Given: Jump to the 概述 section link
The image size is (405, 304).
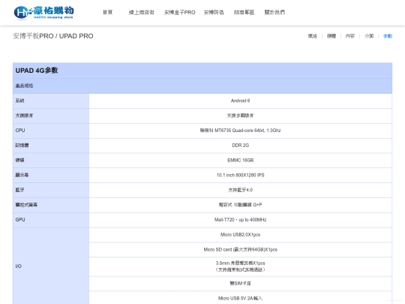Looking at the screenshot, I should 313,36.
